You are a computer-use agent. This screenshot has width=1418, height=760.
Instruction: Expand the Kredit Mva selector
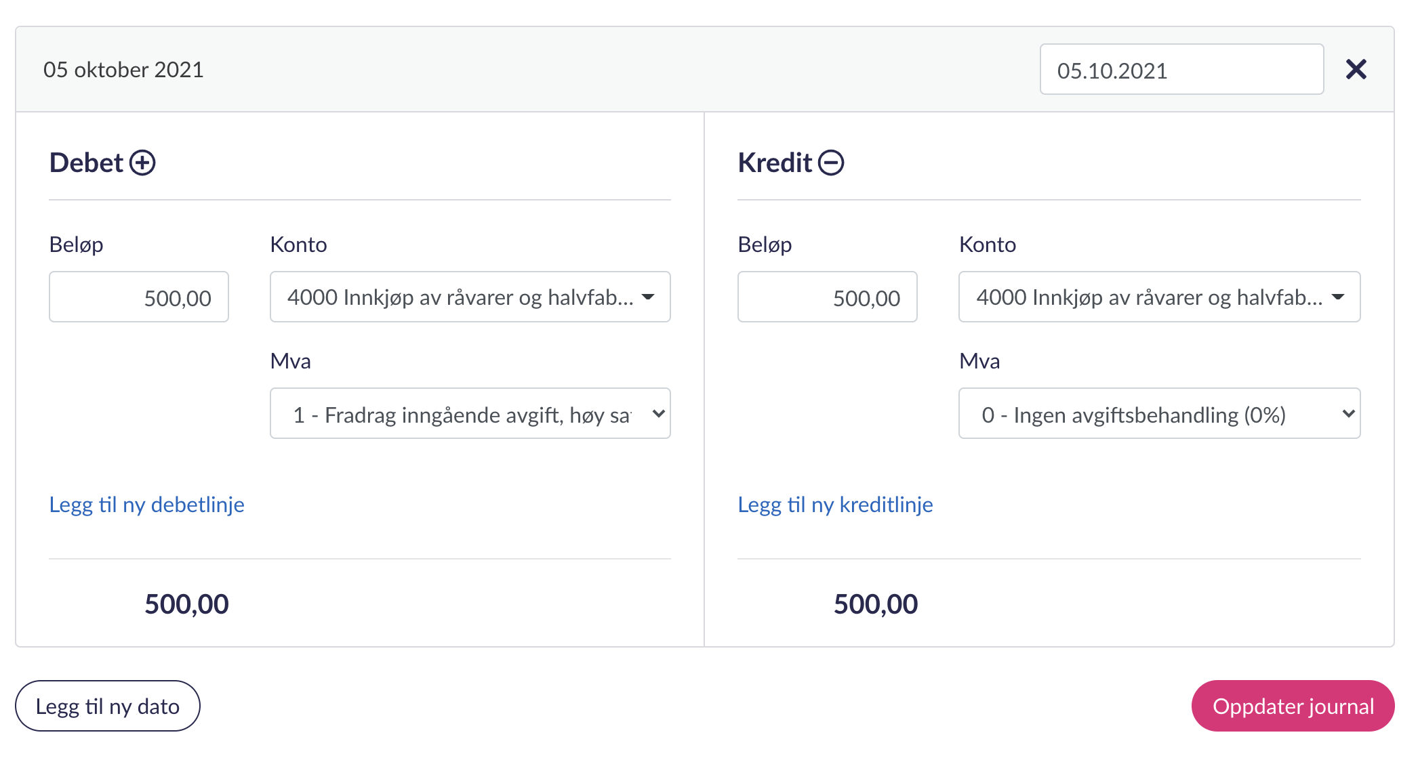coord(1158,414)
